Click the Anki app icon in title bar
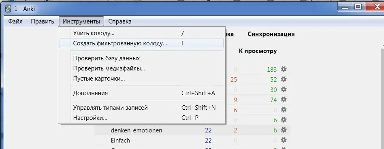This screenshot has height=149, width=384. (x=9, y=9)
